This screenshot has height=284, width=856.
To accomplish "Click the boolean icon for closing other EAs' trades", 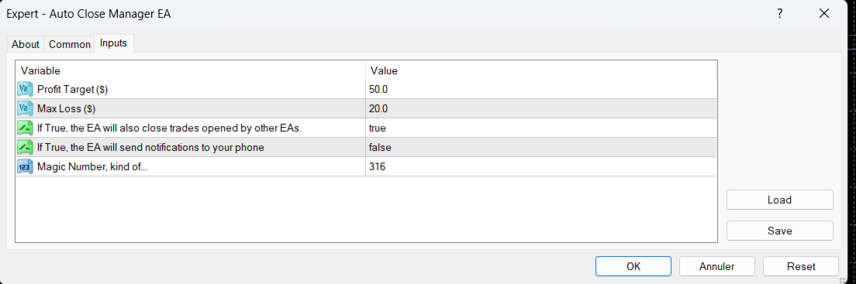I will (25, 128).
